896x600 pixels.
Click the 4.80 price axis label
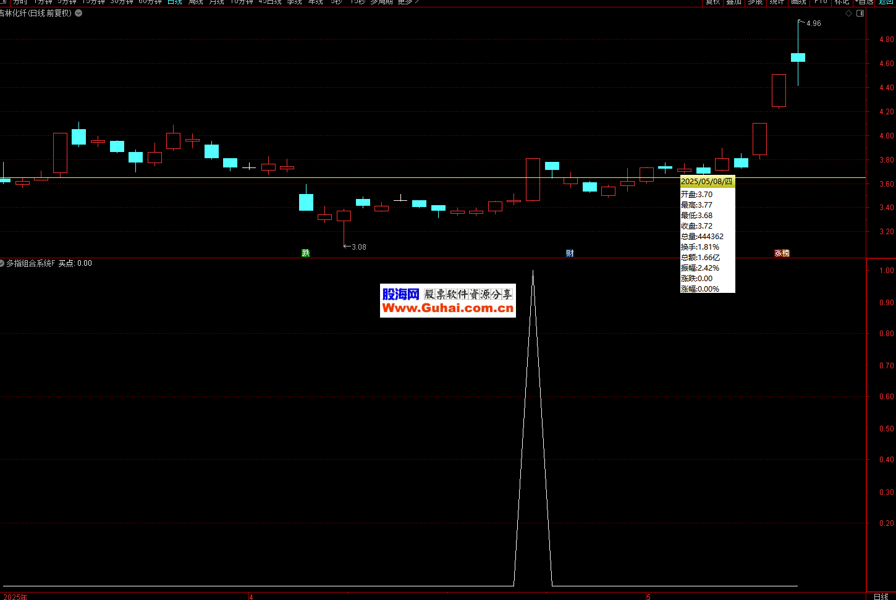pos(886,40)
